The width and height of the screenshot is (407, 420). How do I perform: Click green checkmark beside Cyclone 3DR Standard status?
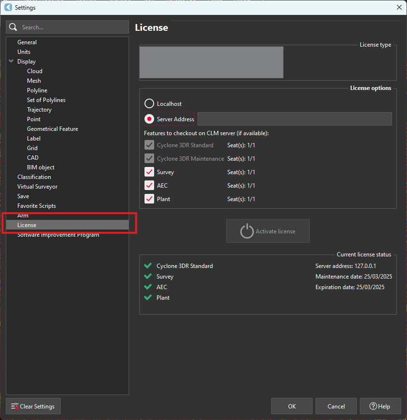pyautogui.click(x=148, y=266)
